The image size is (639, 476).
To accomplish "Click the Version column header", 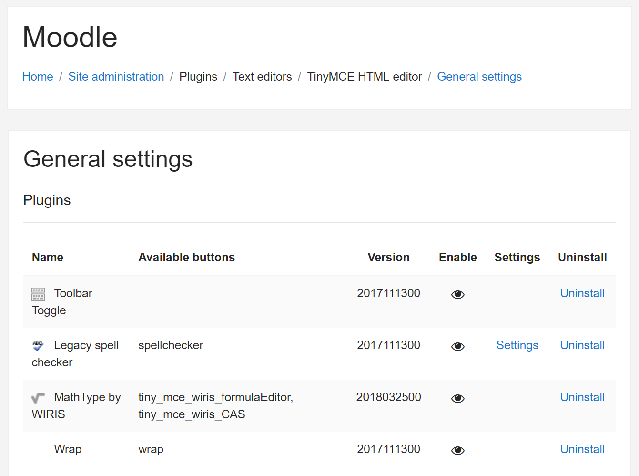I will click(388, 258).
